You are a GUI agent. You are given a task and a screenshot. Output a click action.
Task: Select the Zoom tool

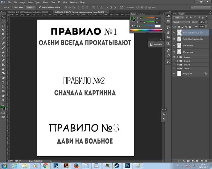[3, 100]
